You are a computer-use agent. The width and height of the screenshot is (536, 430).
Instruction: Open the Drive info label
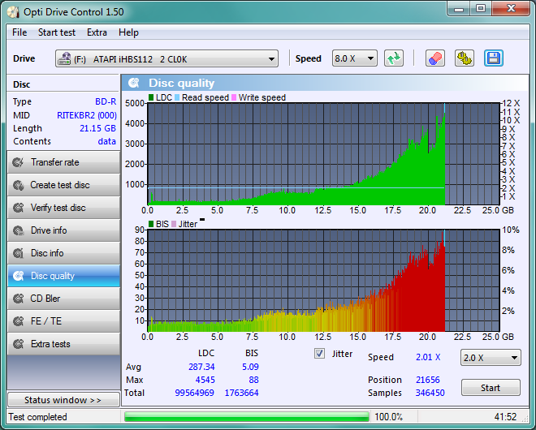(x=49, y=230)
